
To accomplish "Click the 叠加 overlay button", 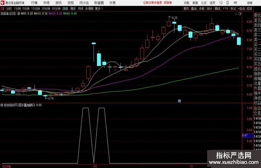I will [194, 9].
